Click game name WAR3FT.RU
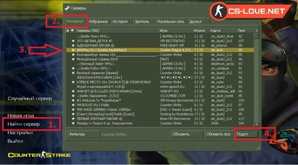Viewport: 298px width, 165px height. tap(169, 91)
